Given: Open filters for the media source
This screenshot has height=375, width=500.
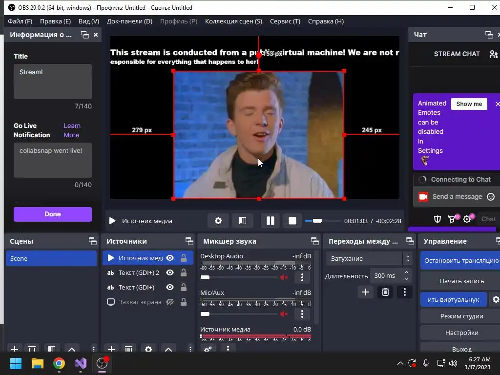Looking at the screenshot, I should (x=243, y=221).
